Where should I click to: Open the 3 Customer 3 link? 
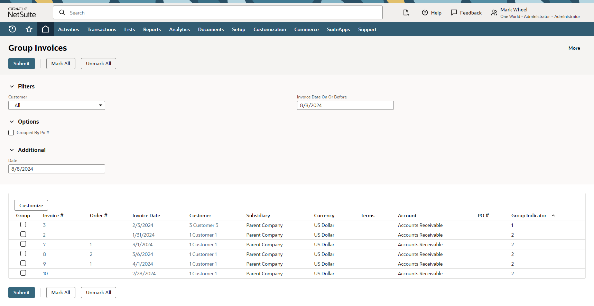pyautogui.click(x=204, y=225)
